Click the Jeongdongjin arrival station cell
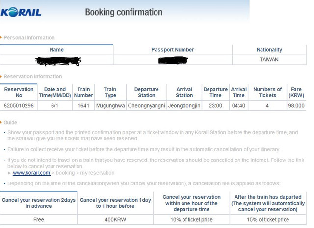314x228 pixels. 184,105
